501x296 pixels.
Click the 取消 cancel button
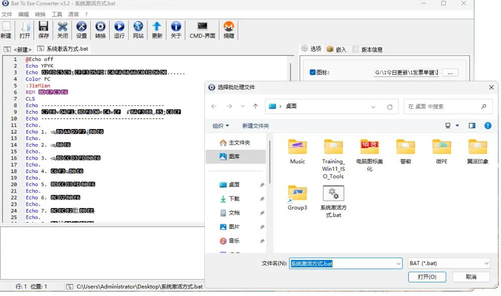[471, 277]
